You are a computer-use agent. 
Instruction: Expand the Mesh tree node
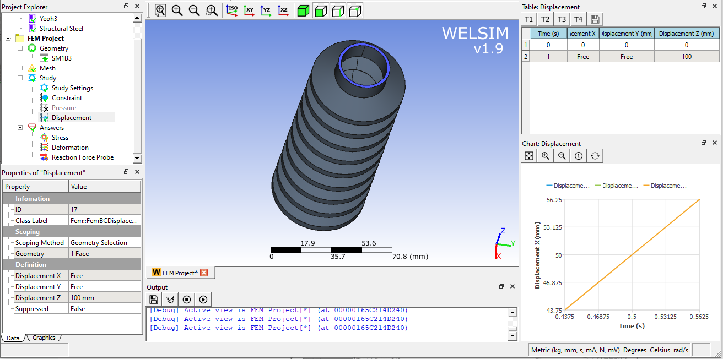(x=20, y=68)
